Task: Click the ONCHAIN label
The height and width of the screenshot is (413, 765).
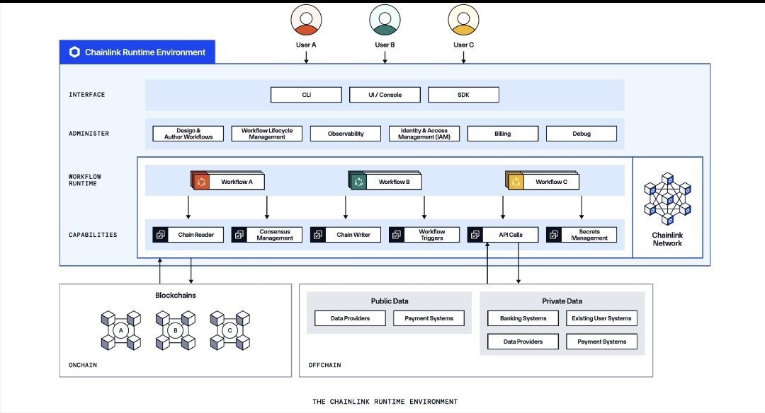Action: (82, 366)
